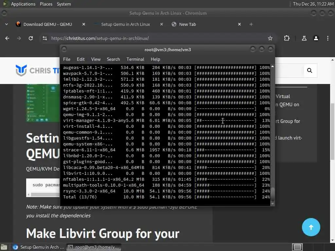335x251 pixels.
Task: Open the Chromium three-dot menu
Action: tap(328, 38)
